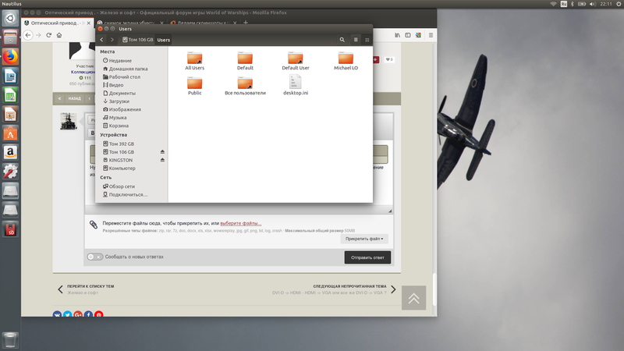Viewport: 624px width, 351px height.
Task: Expand the Прикрепить файл dropdown
Action: click(x=364, y=239)
